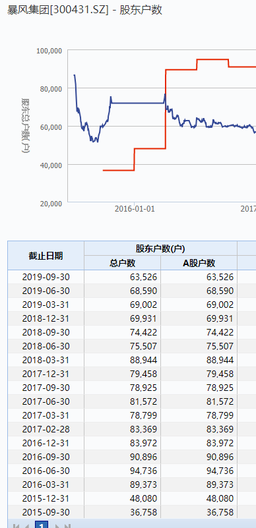Select the 2017-03-31 date cell
256x528 pixels.
pyautogui.click(x=46, y=415)
